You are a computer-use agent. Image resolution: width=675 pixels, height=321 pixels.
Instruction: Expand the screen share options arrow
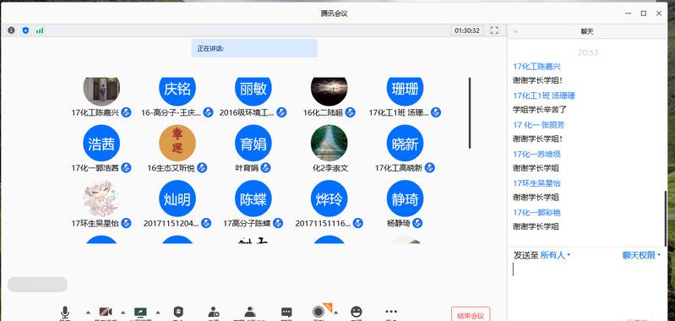click(x=158, y=312)
